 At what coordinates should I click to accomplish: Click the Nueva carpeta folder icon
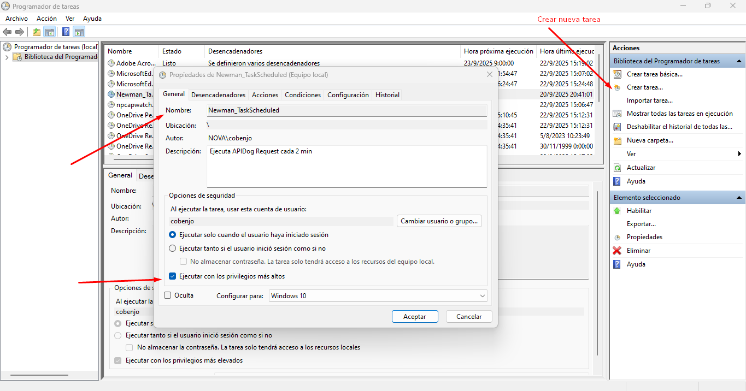coord(617,140)
